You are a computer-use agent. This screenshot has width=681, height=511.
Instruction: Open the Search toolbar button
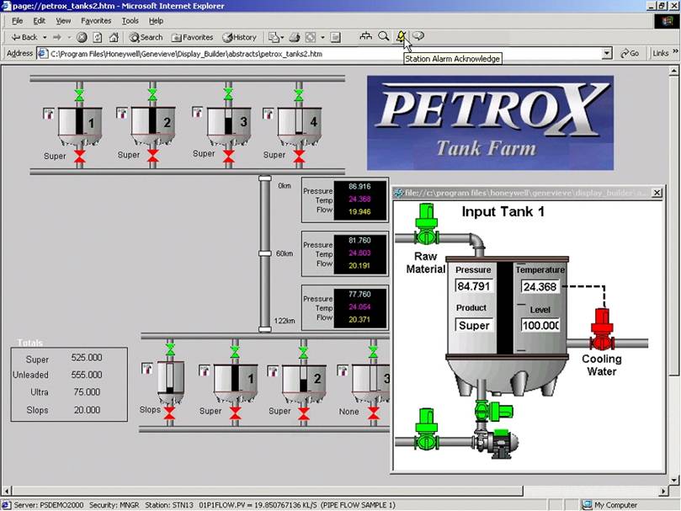pos(146,37)
